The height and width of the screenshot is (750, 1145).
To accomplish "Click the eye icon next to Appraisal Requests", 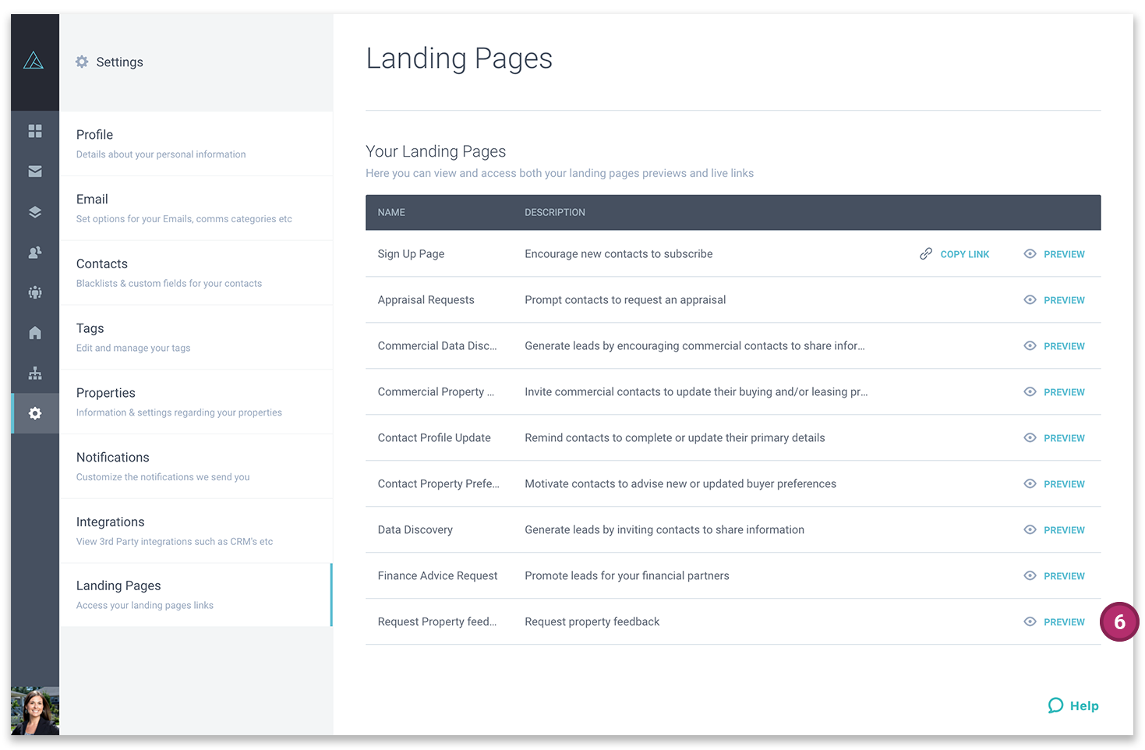I will pos(1029,299).
